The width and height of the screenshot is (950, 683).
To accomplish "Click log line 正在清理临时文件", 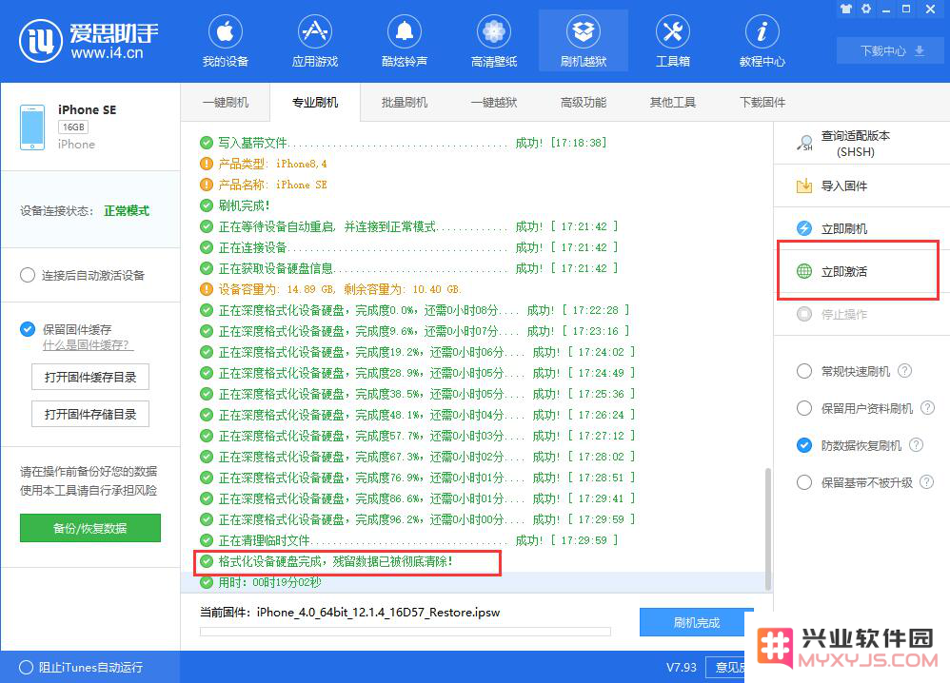I will (409, 540).
